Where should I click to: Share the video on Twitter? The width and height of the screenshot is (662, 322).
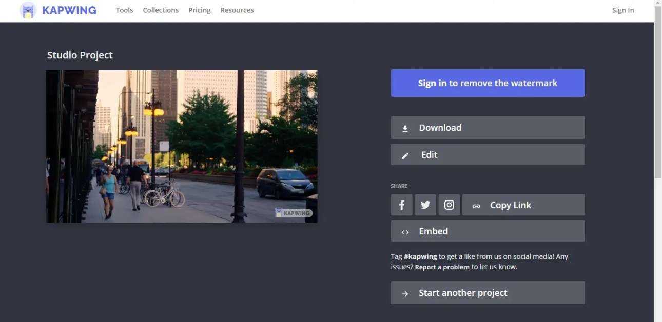[x=425, y=205]
